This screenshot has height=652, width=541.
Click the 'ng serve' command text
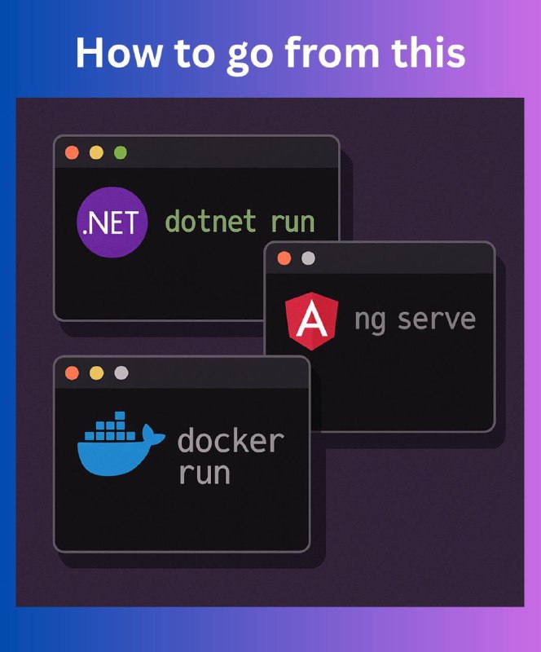415,320
